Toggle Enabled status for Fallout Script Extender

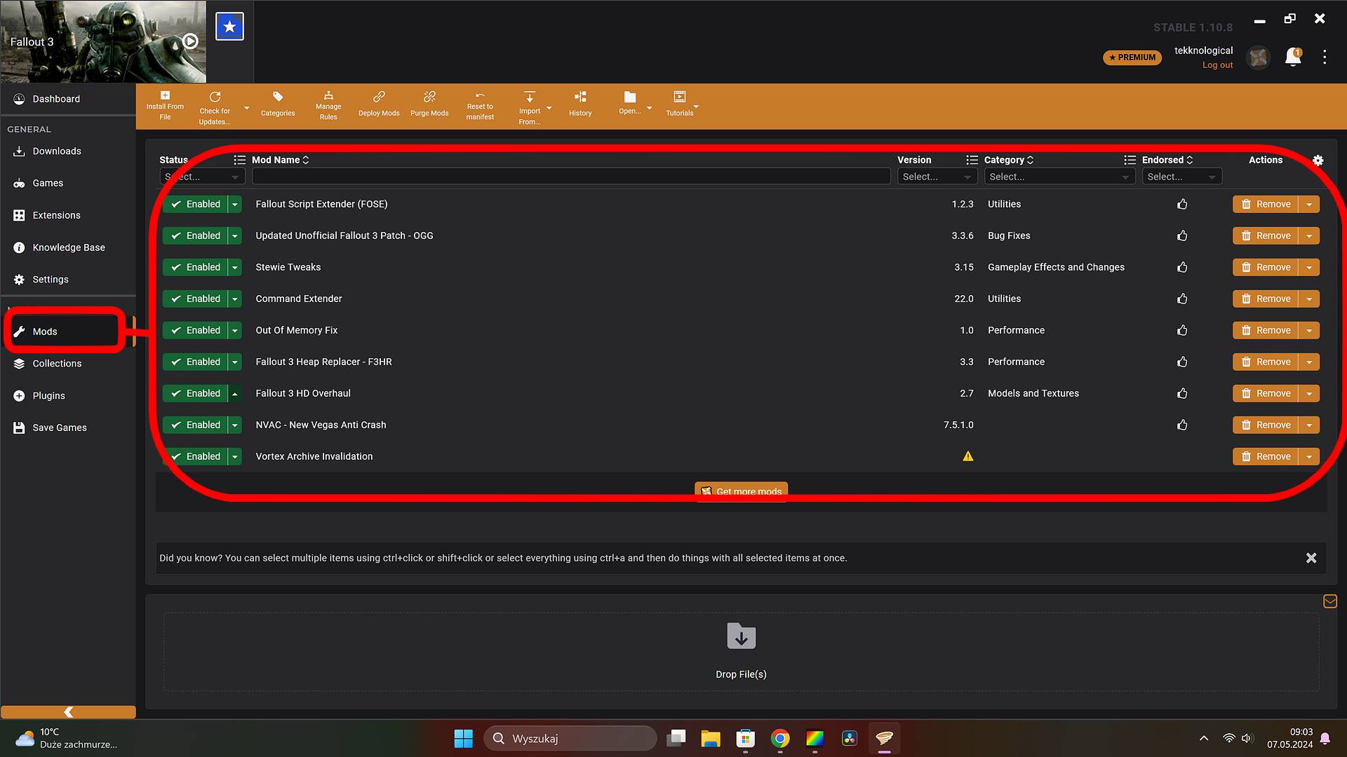[196, 204]
